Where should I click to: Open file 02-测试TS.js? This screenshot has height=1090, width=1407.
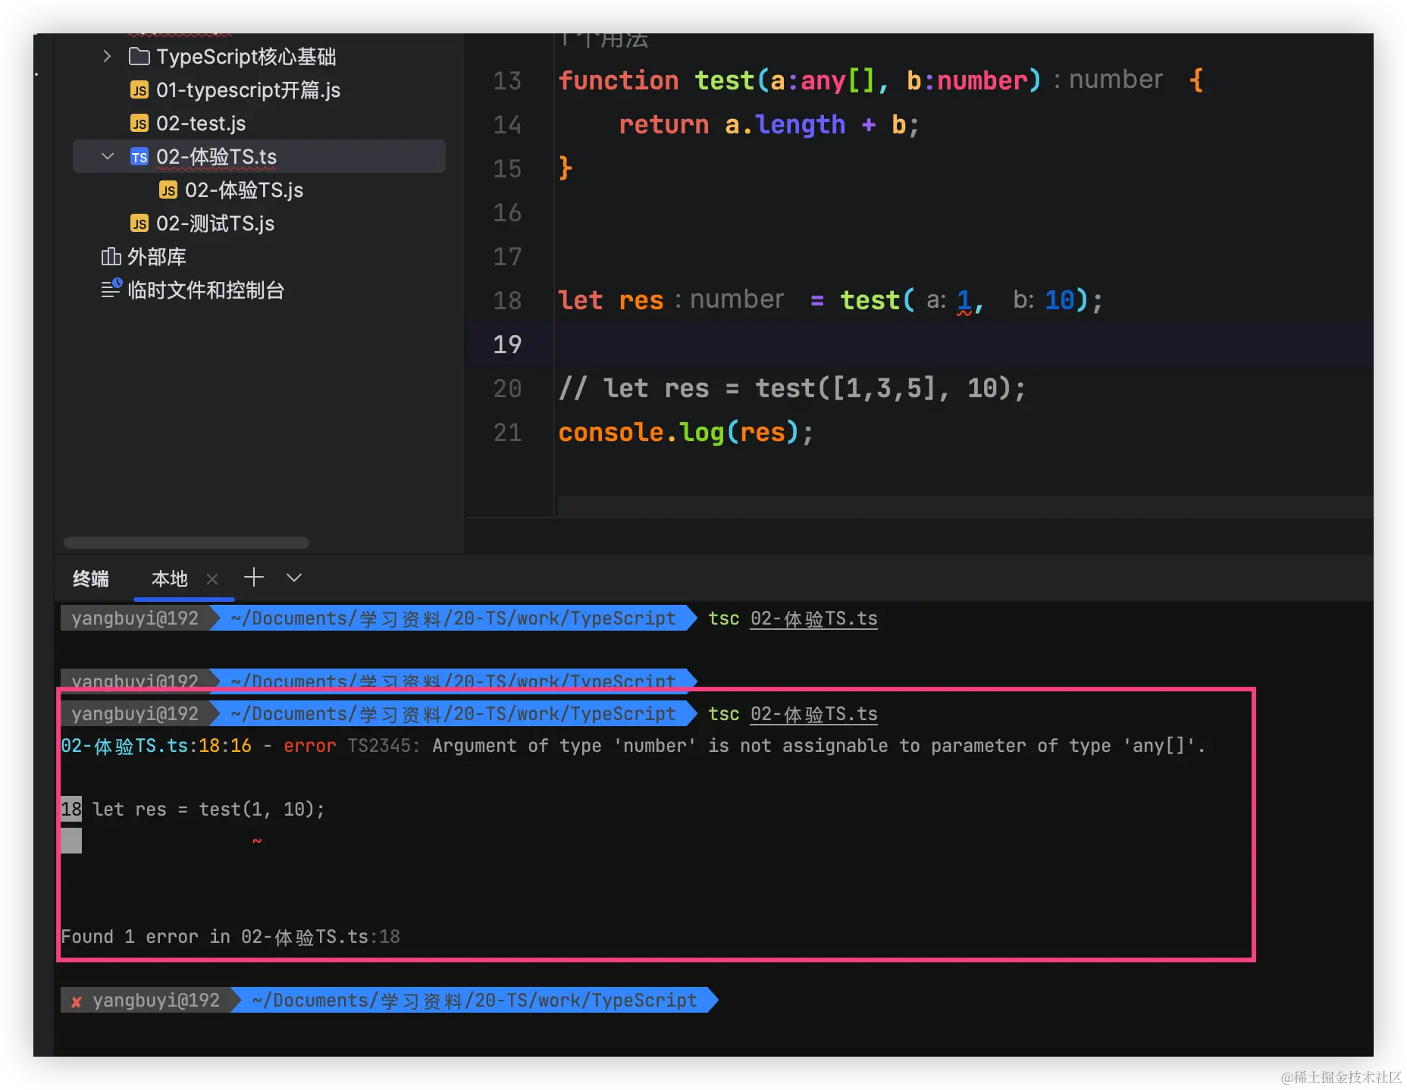point(215,224)
